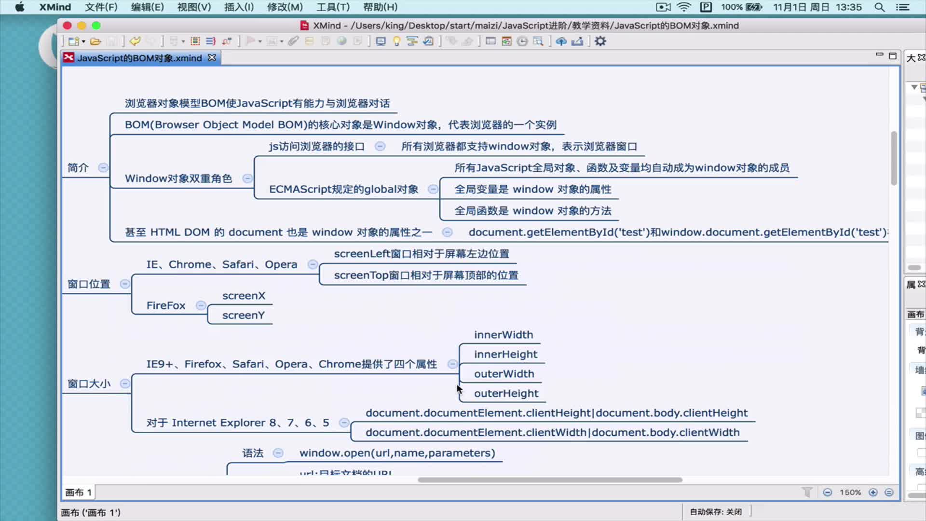Open the 插入(I) menu

tap(239, 7)
